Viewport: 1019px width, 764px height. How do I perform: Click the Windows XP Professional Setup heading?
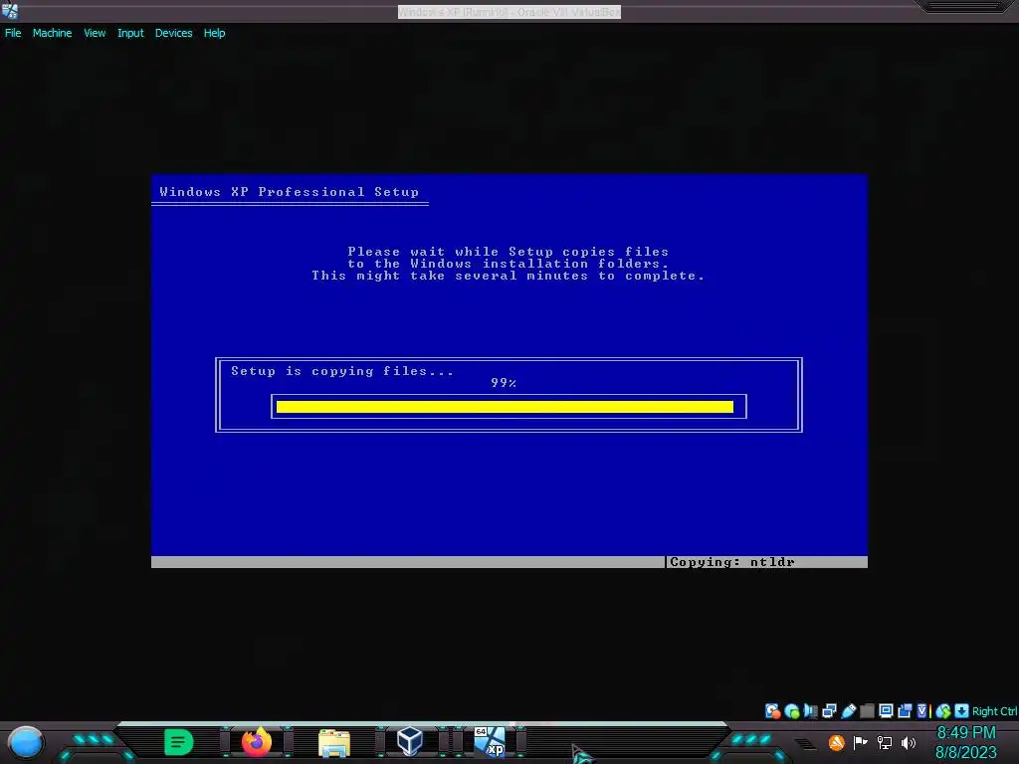pos(290,192)
